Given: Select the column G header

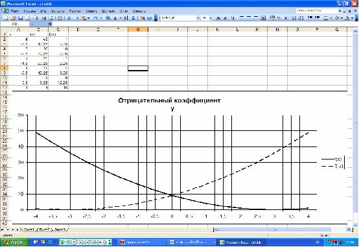Looking at the screenshot, I should pos(138,30).
